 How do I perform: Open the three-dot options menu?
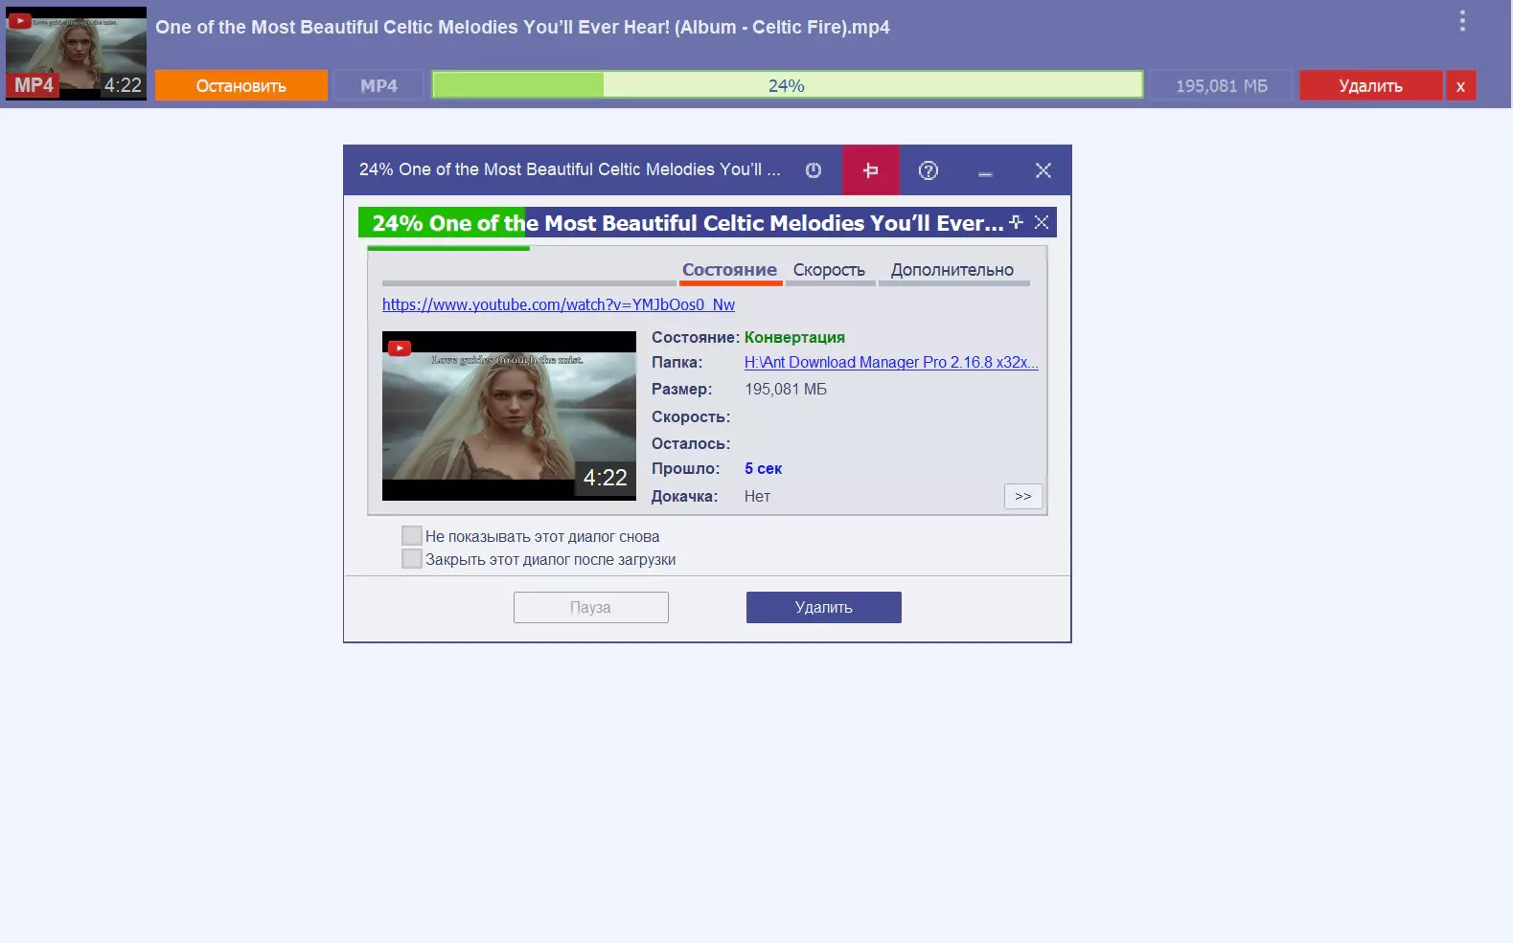1462,21
